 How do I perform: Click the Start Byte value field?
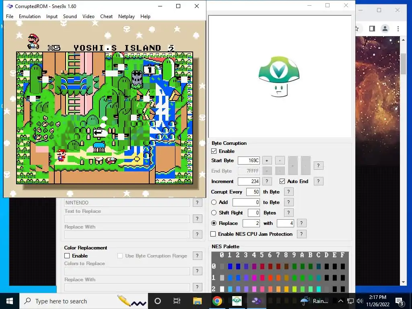click(x=249, y=160)
